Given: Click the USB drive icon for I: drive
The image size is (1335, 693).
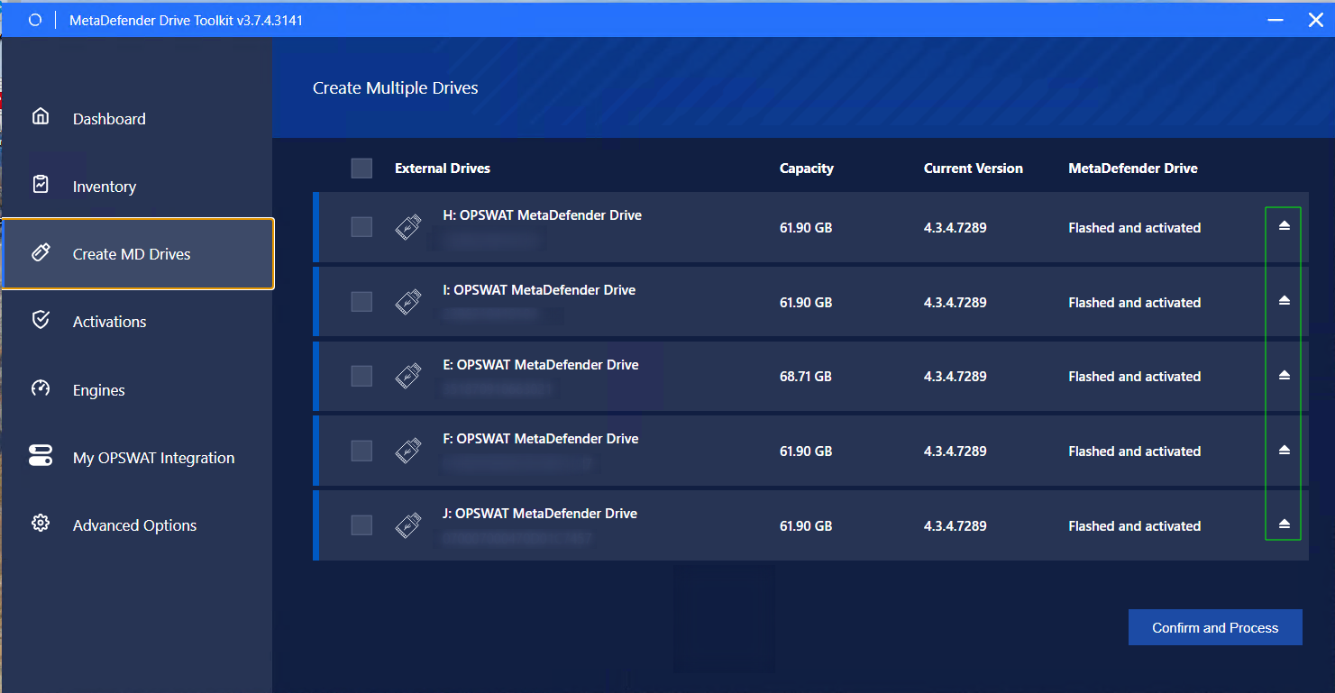Looking at the screenshot, I should 408,302.
